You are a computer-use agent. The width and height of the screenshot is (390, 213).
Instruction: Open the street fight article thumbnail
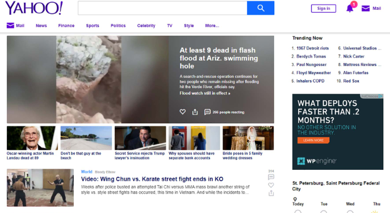pos(40,187)
